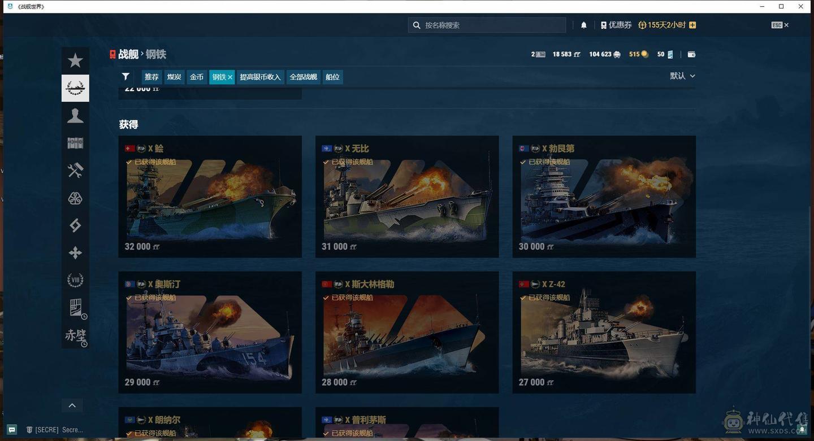This screenshot has width=814, height=441.
Task: Click the coal balance 104 623
Action: (604, 54)
